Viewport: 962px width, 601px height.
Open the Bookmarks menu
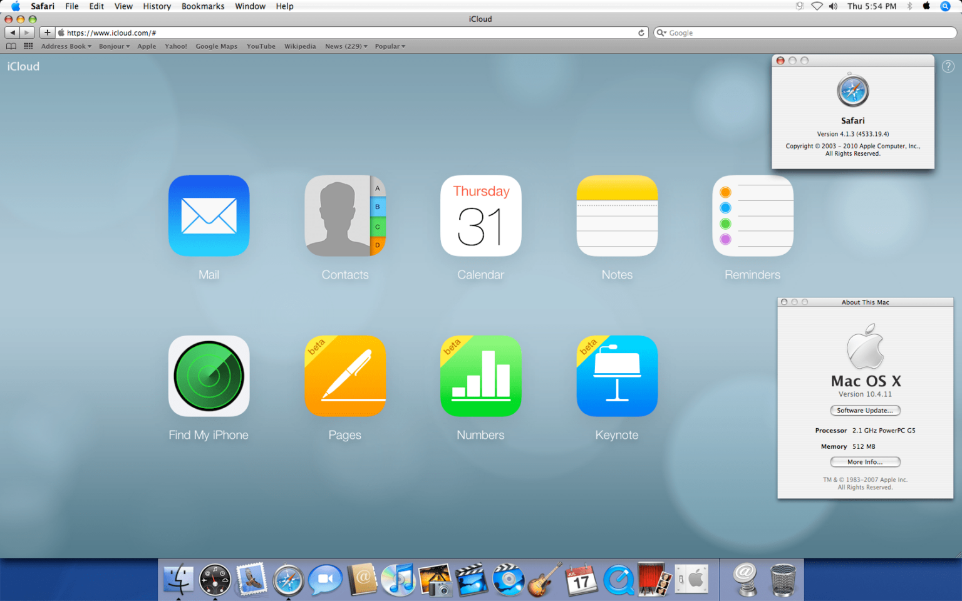click(203, 6)
